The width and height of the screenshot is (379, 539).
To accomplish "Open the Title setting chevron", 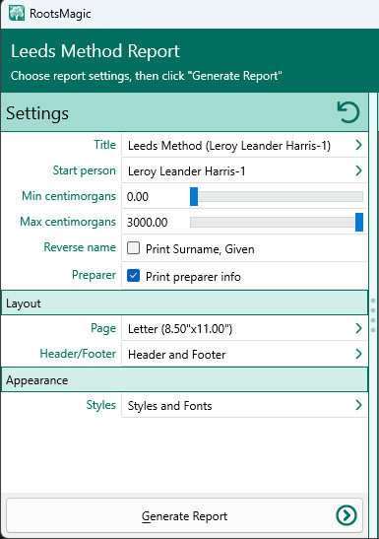I will 358,145.
